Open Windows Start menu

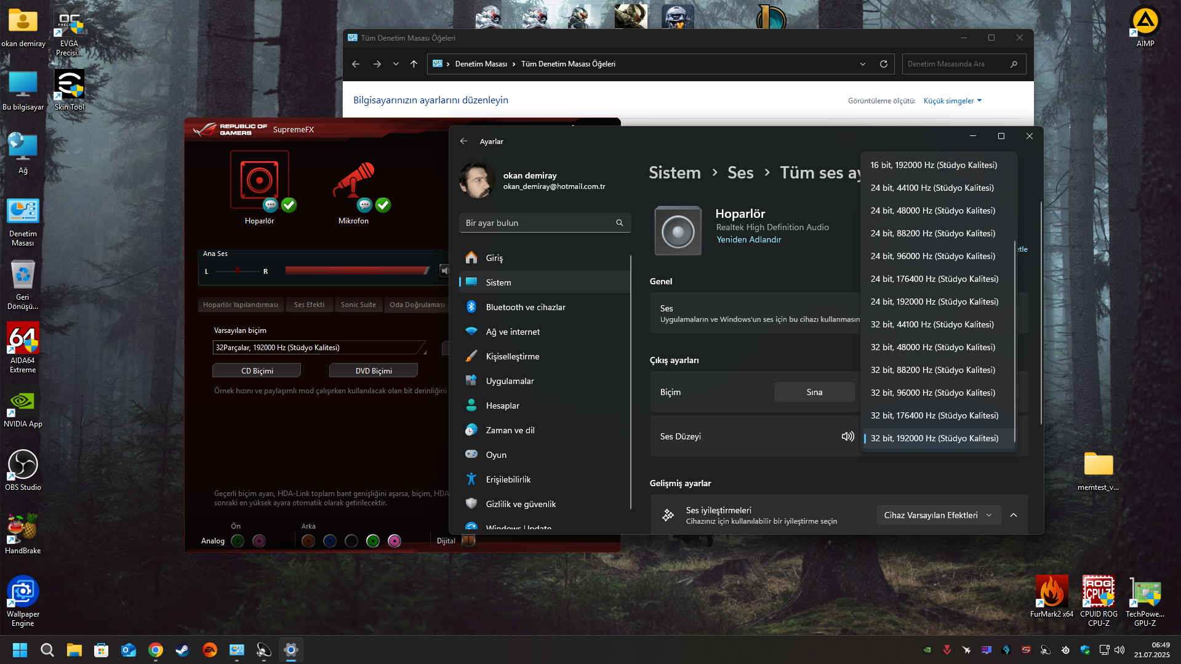pyautogui.click(x=20, y=650)
